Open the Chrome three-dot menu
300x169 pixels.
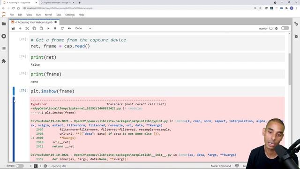297,8
